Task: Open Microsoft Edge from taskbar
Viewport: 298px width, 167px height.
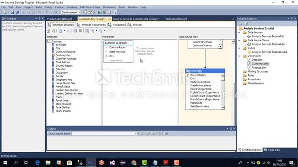Action: tap(37, 163)
